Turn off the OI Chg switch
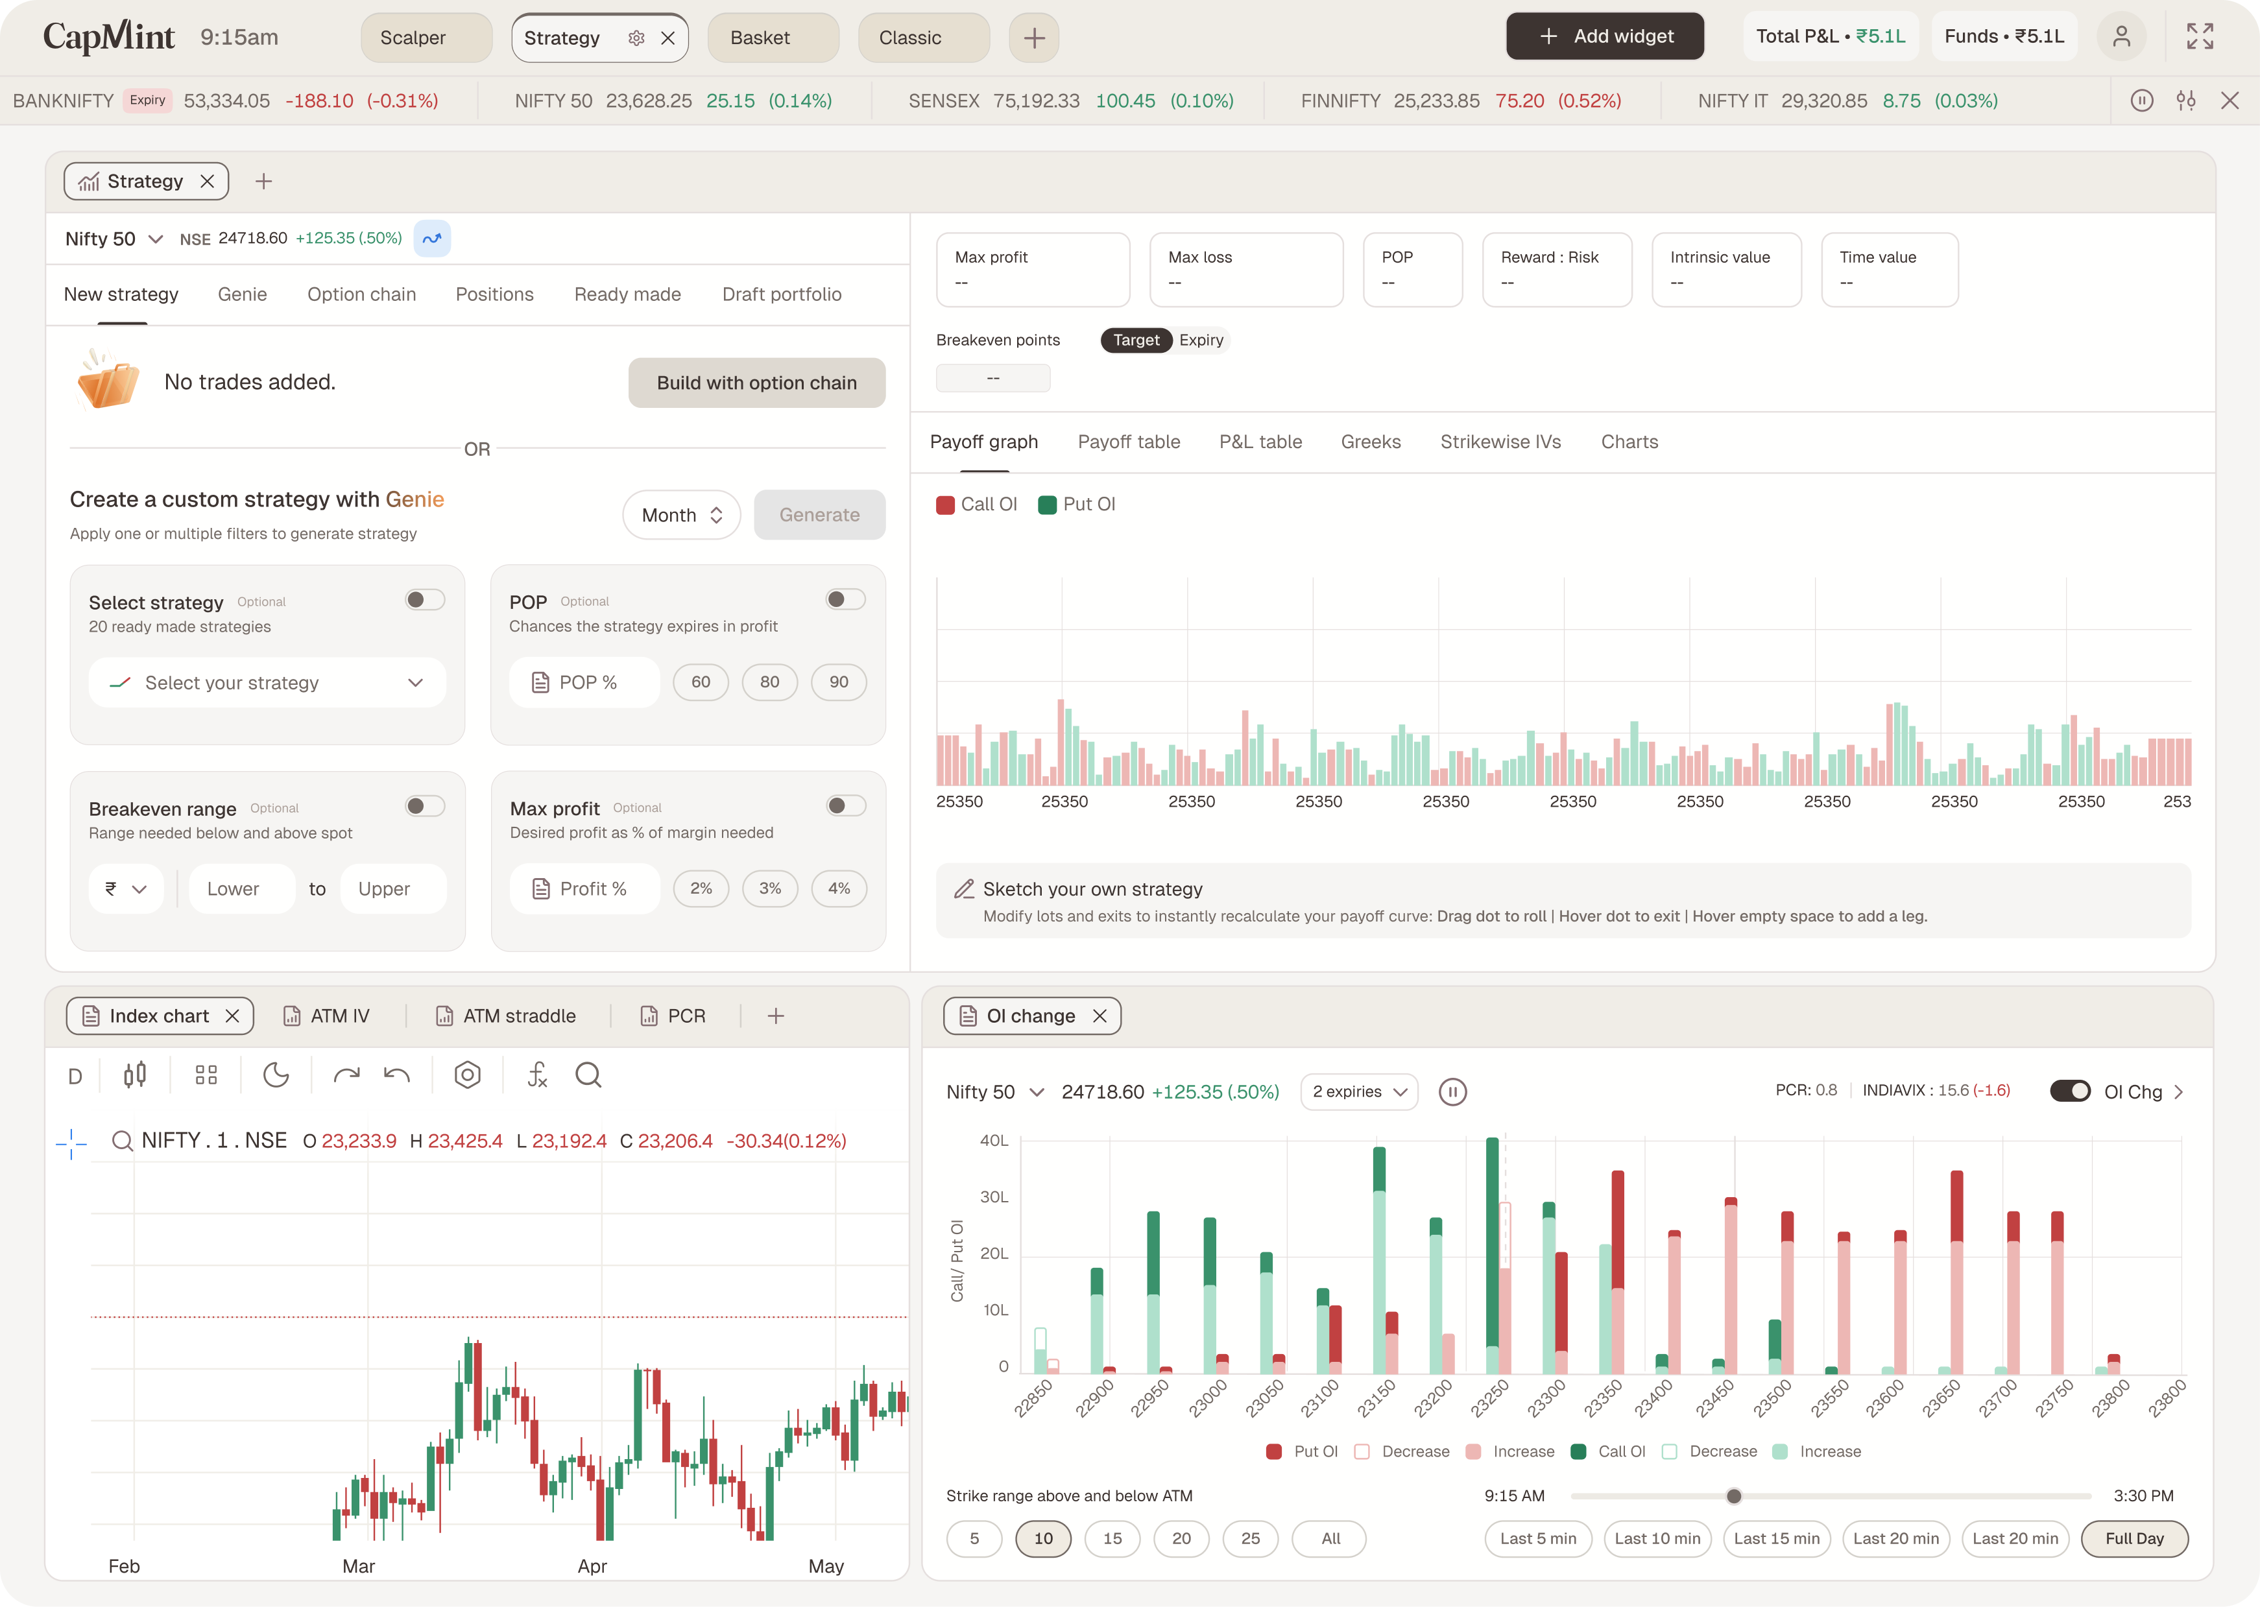The image size is (2260, 1607). coord(2070,1091)
